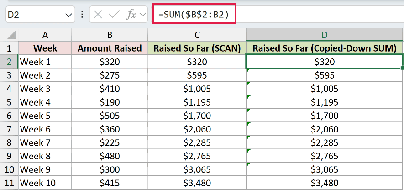Click $1,700 in the SCAN column

[197, 116]
